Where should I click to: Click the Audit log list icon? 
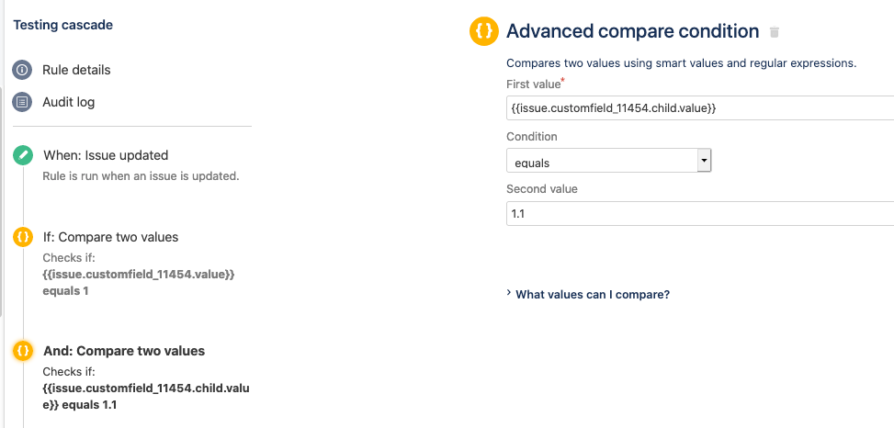tap(23, 102)
